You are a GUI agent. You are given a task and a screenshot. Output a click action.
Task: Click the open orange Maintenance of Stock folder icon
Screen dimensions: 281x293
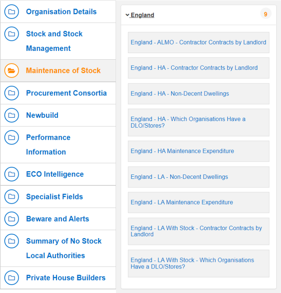click(x=12, y=71)
